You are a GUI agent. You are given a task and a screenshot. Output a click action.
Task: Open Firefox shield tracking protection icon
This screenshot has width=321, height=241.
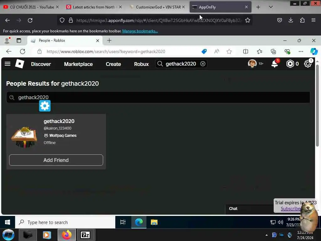click(62, 20)
